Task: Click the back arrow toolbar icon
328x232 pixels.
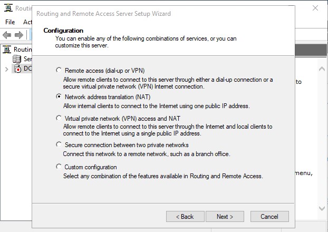Action: point(7,35)
